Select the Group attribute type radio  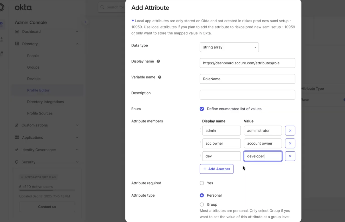point(202,205)
